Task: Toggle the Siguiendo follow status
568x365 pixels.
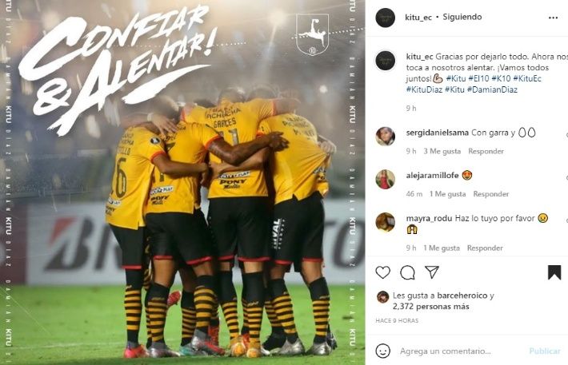Action: pyautogui.click(x=462, y=17)
